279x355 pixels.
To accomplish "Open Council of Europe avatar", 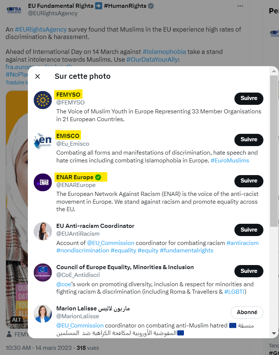I will pyautogui.click(x=43, y=272).
